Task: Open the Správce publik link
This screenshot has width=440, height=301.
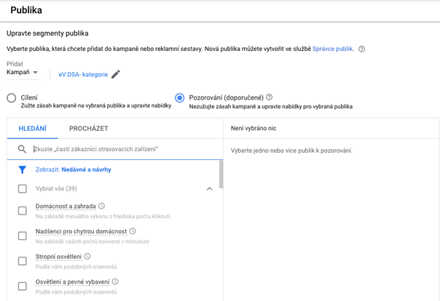Action: (x=332, y=49)
